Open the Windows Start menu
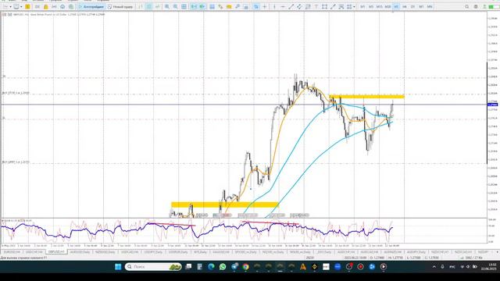 click(x=118, y=267)
